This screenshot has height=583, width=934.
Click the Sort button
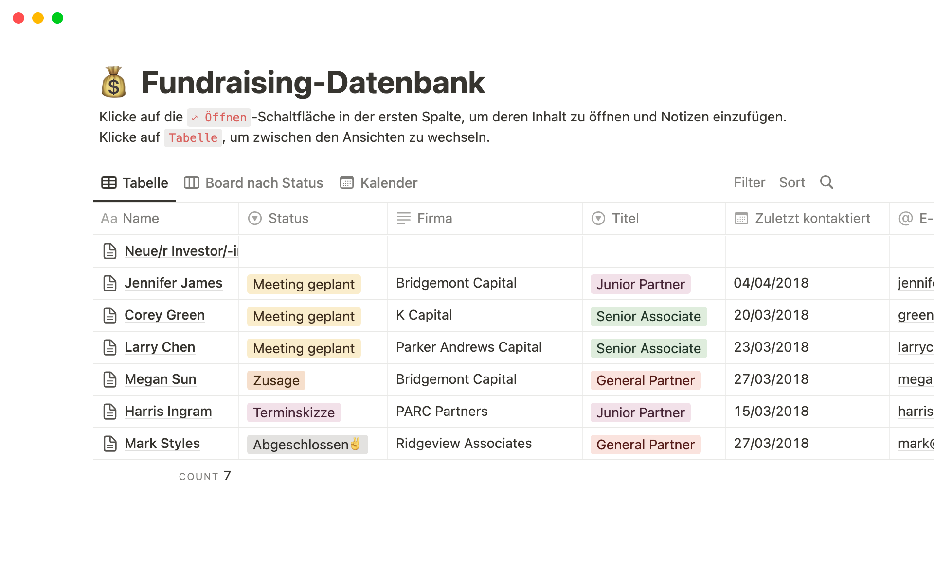tap(792, 182)
